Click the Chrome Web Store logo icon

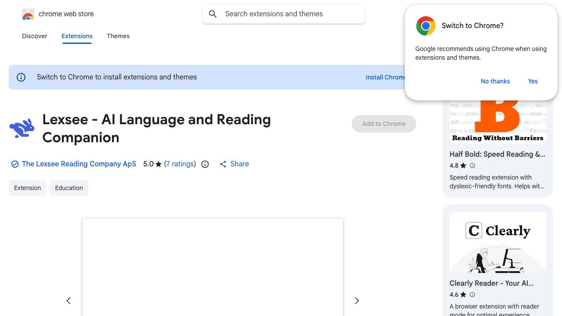click(28, 14)
